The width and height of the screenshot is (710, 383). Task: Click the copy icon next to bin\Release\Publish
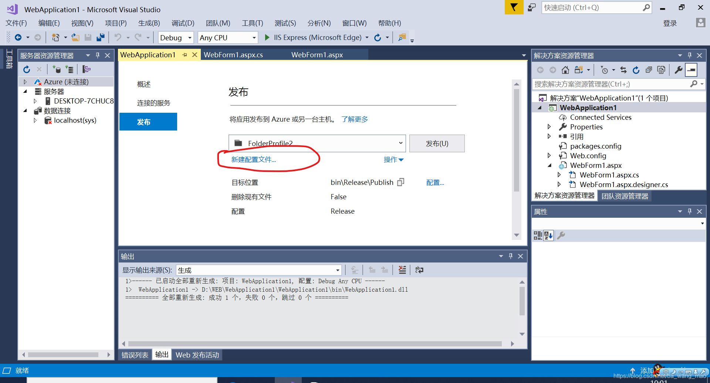(400, 182)
